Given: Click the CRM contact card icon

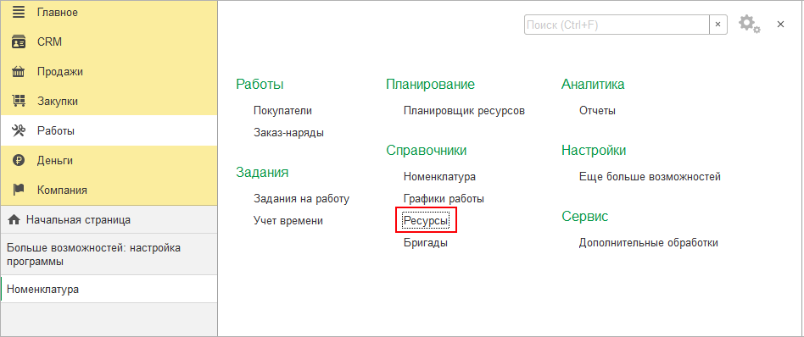Looking at the screenshot, I should [19, 42].
